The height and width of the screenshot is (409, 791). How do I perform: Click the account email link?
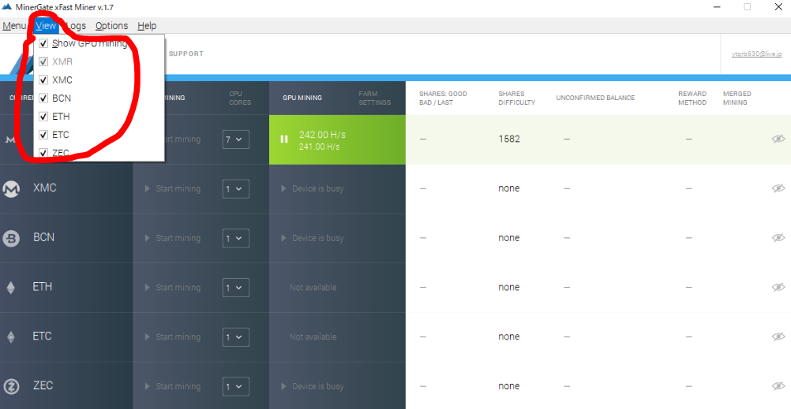click(756, 54)
